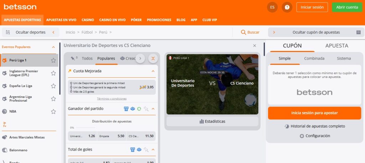
Task: Click bet builder cube in Ganador del partido
Action: (133, 108)
